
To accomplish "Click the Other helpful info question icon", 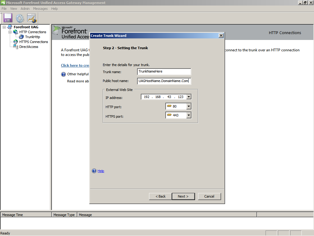I will [x=63, y=74].
